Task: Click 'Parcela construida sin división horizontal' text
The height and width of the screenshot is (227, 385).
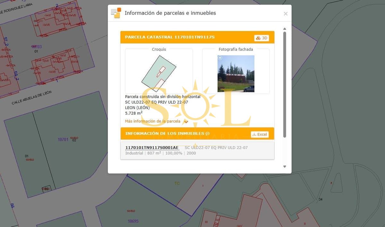Action: click(x=163, y=97)
